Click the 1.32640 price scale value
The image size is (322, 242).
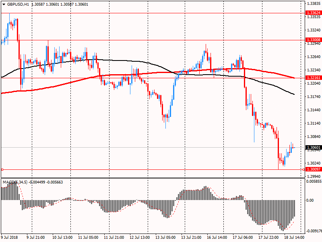(x=314, y=57)
